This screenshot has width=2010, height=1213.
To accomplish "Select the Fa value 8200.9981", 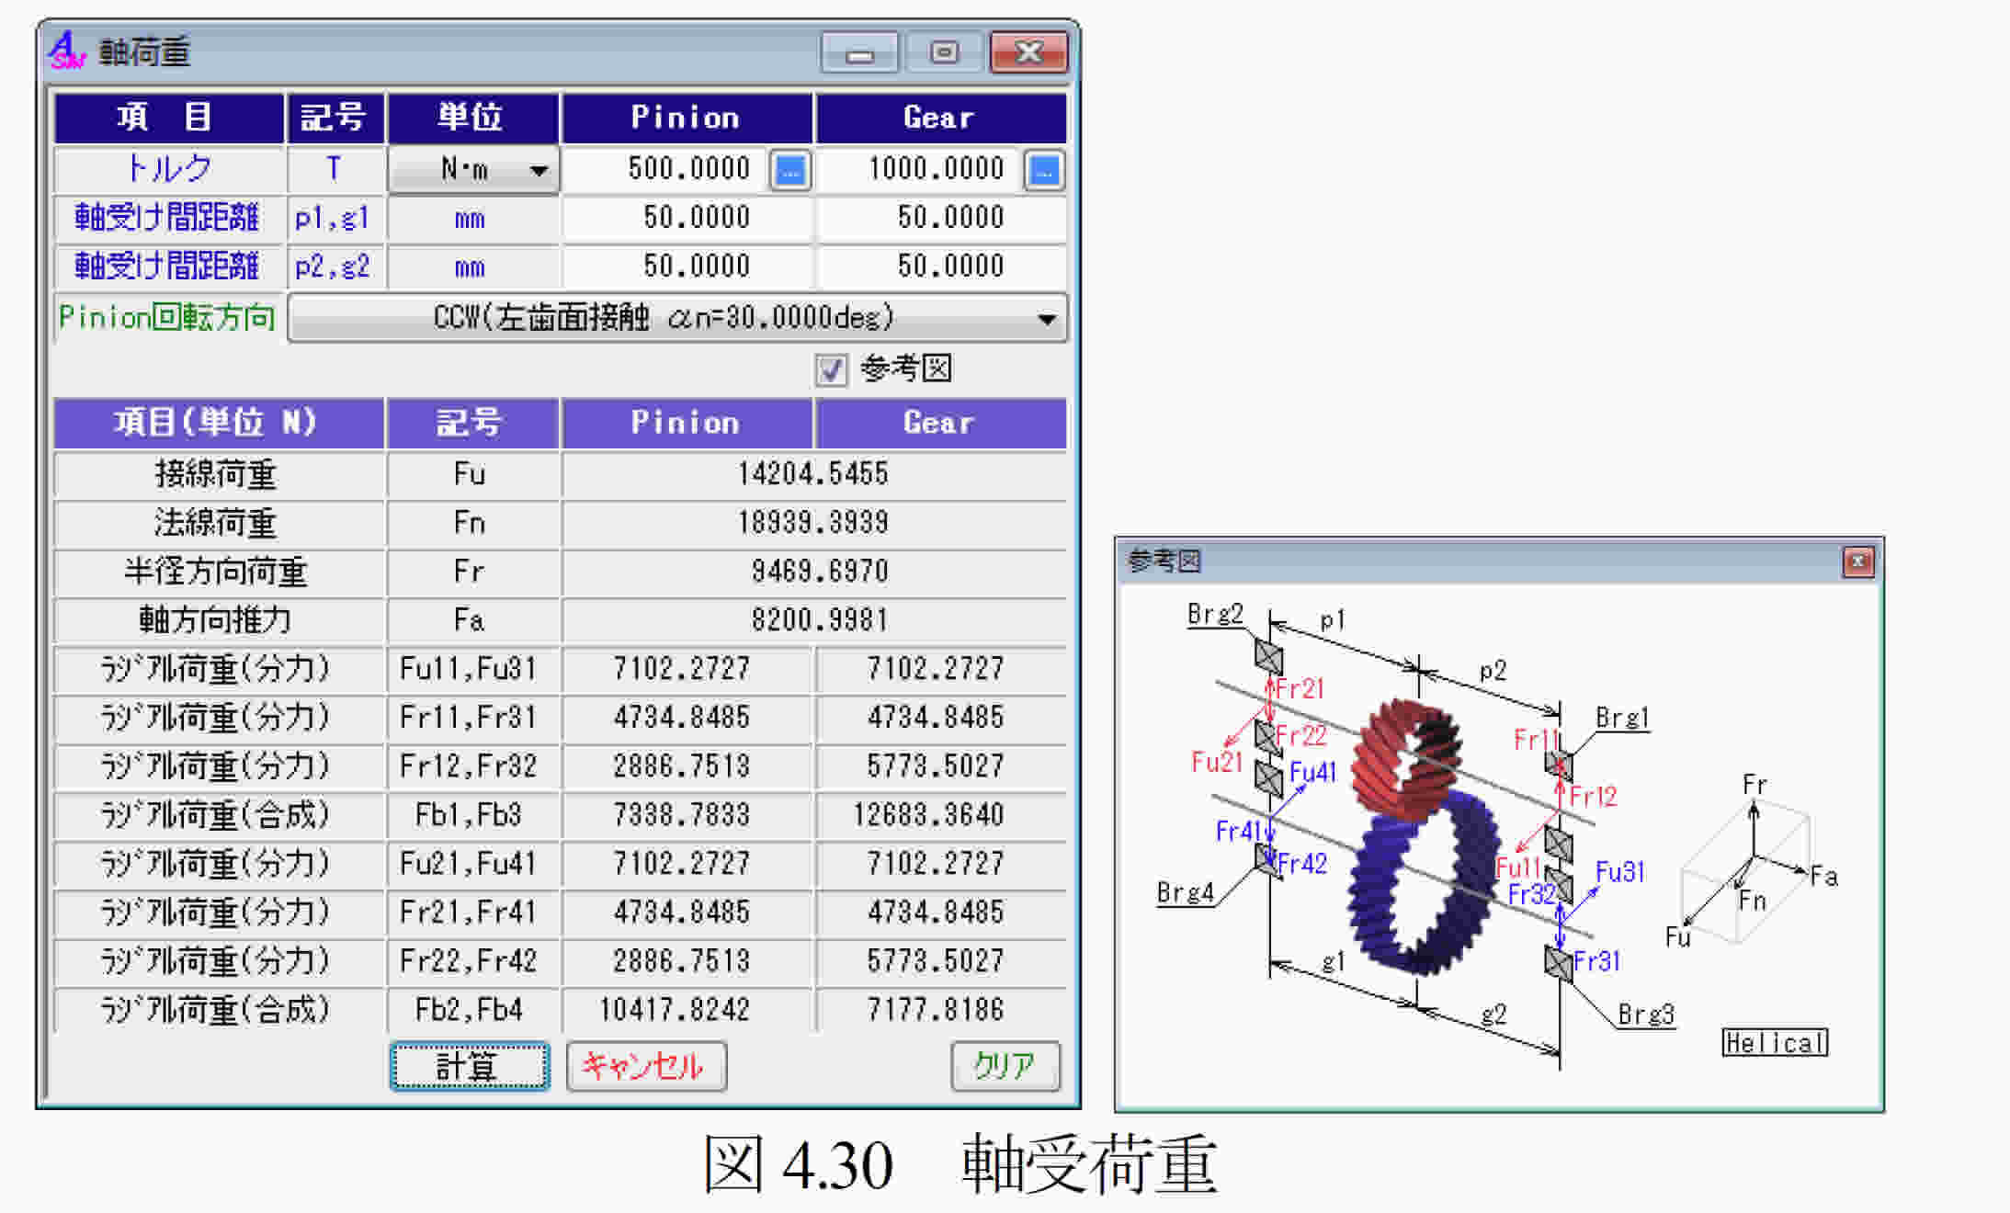I will (820, 620).
